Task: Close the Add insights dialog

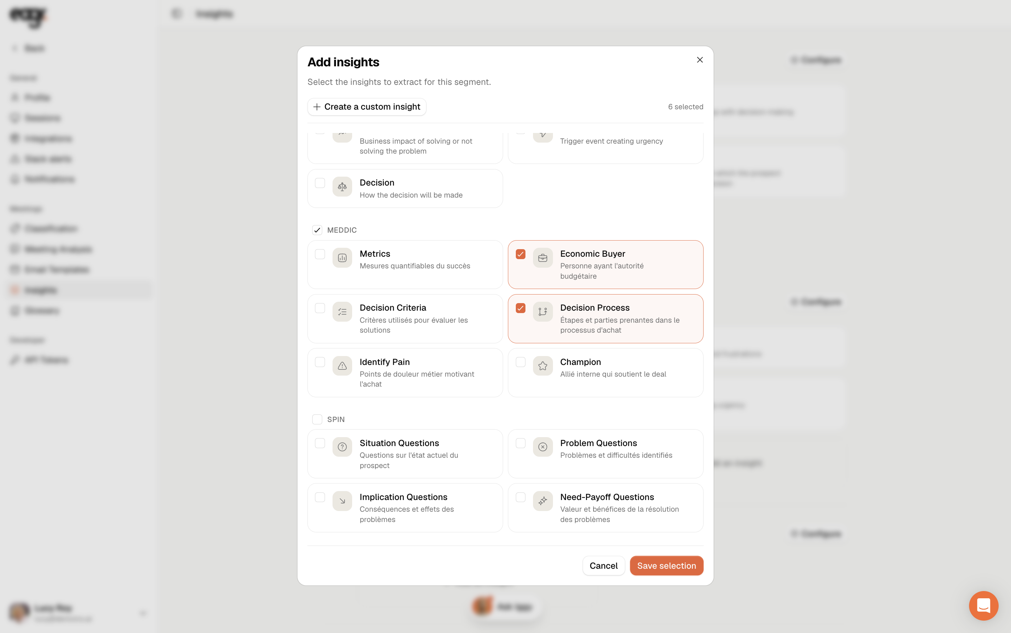Action: pyautogui.click(x=700, y=60)
